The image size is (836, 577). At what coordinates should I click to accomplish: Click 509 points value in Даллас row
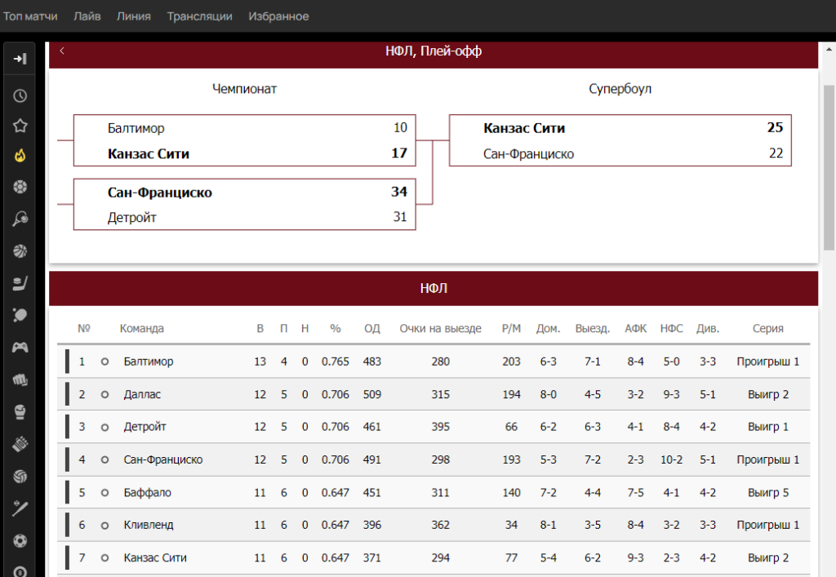pyautogui.click(x=371, y=394)
